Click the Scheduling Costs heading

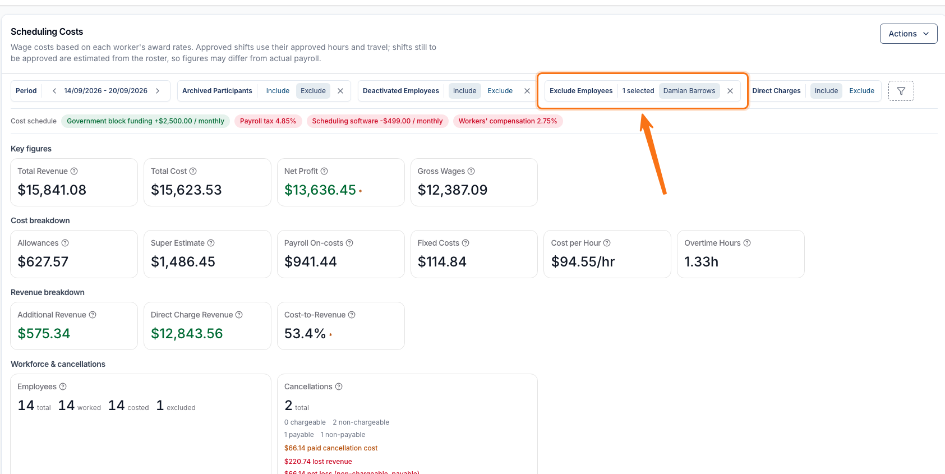pos(47,32)
